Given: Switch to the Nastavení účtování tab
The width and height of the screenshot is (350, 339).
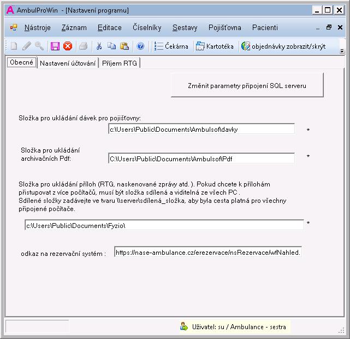Looking at the screenshot, I should point(68,63).
